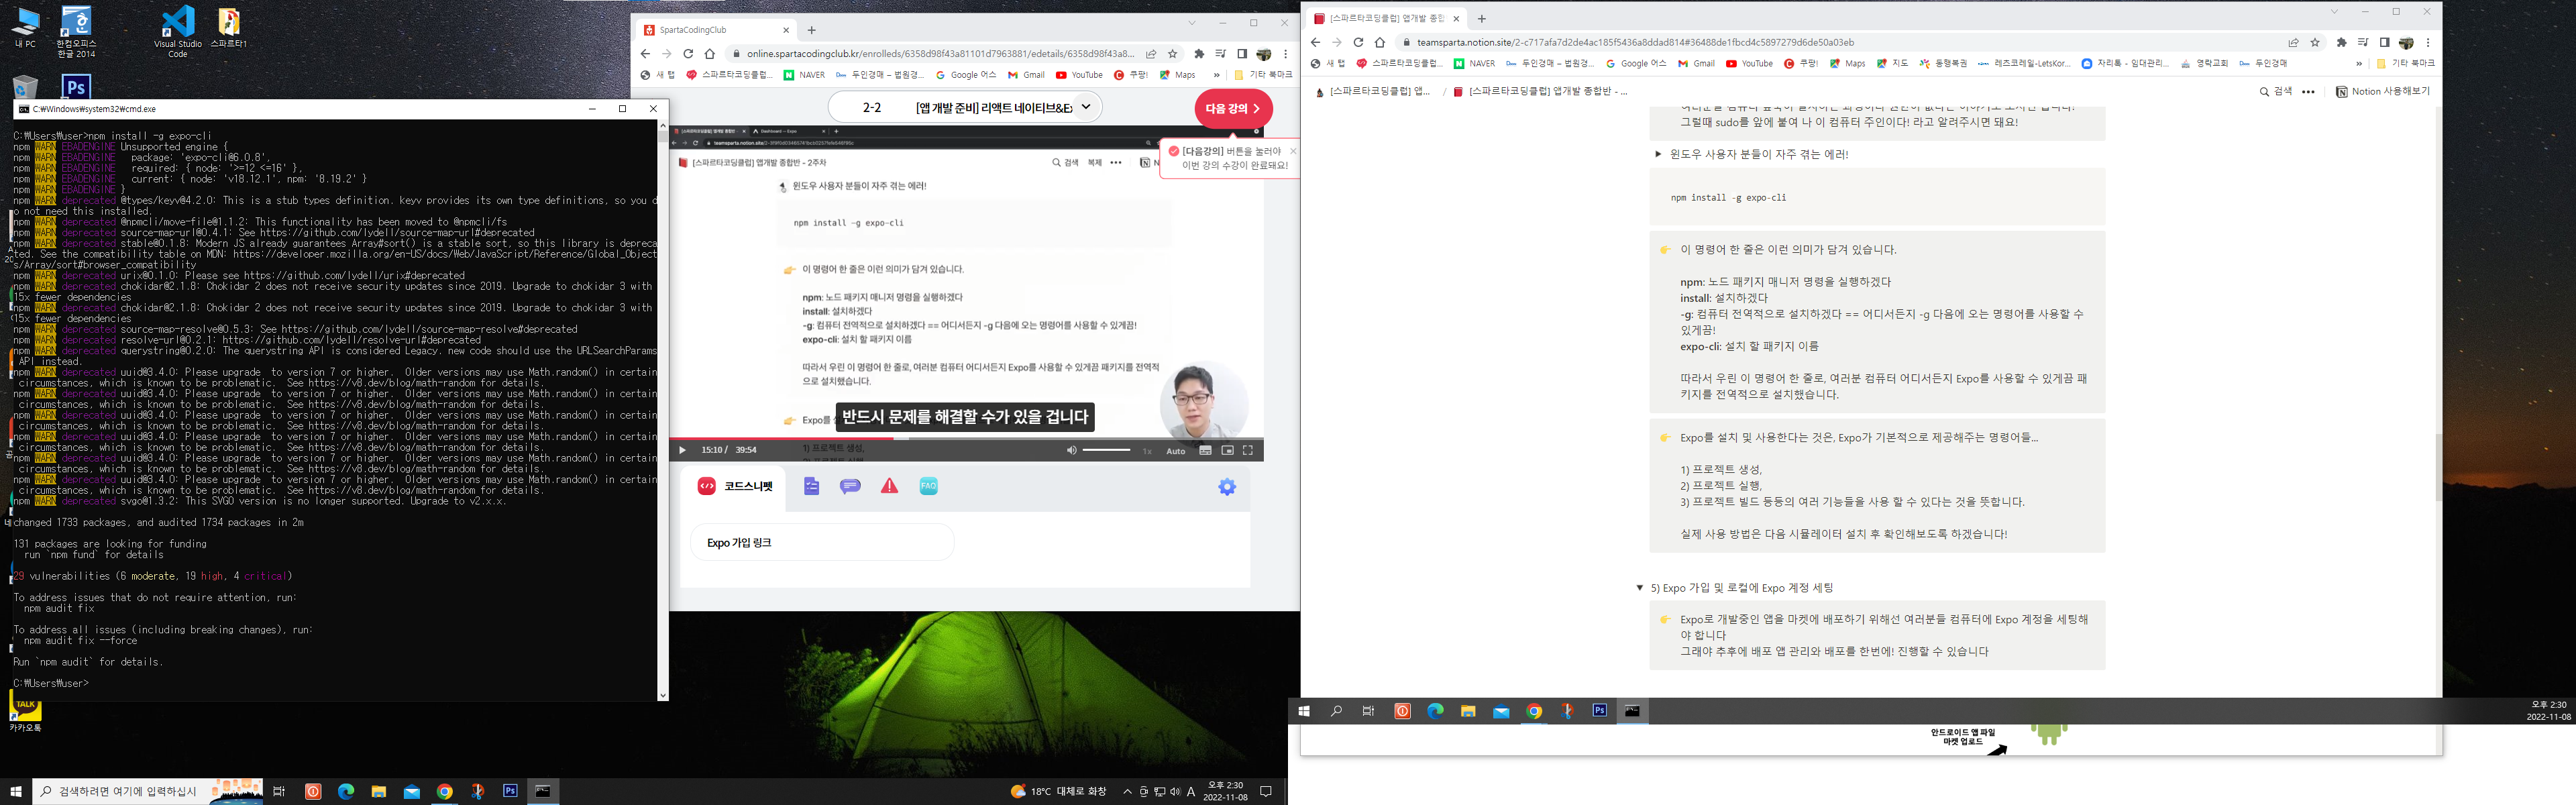Open 지도 bookmark in Notion window
Viewport: 2576px width, 805px height.
(x=1892, y=63)
